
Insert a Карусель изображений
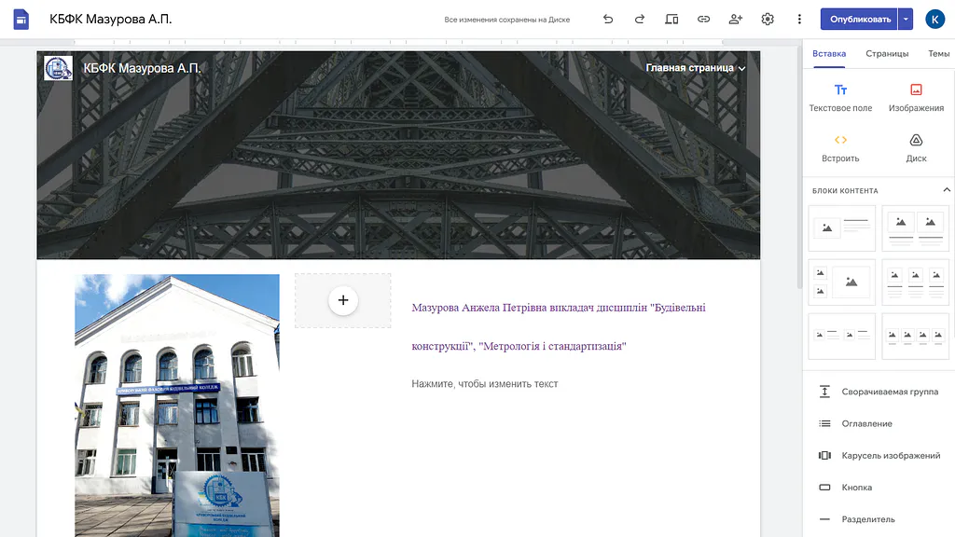879,455
